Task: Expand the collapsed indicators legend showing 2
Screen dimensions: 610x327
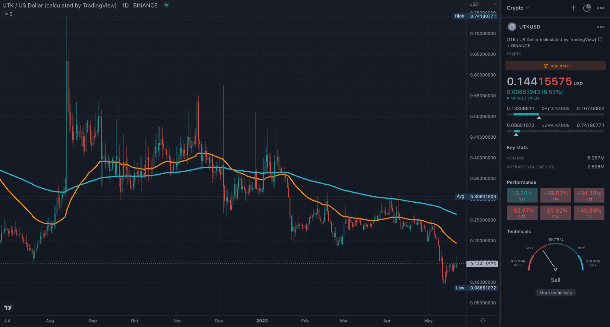Action: coord(8,14)
